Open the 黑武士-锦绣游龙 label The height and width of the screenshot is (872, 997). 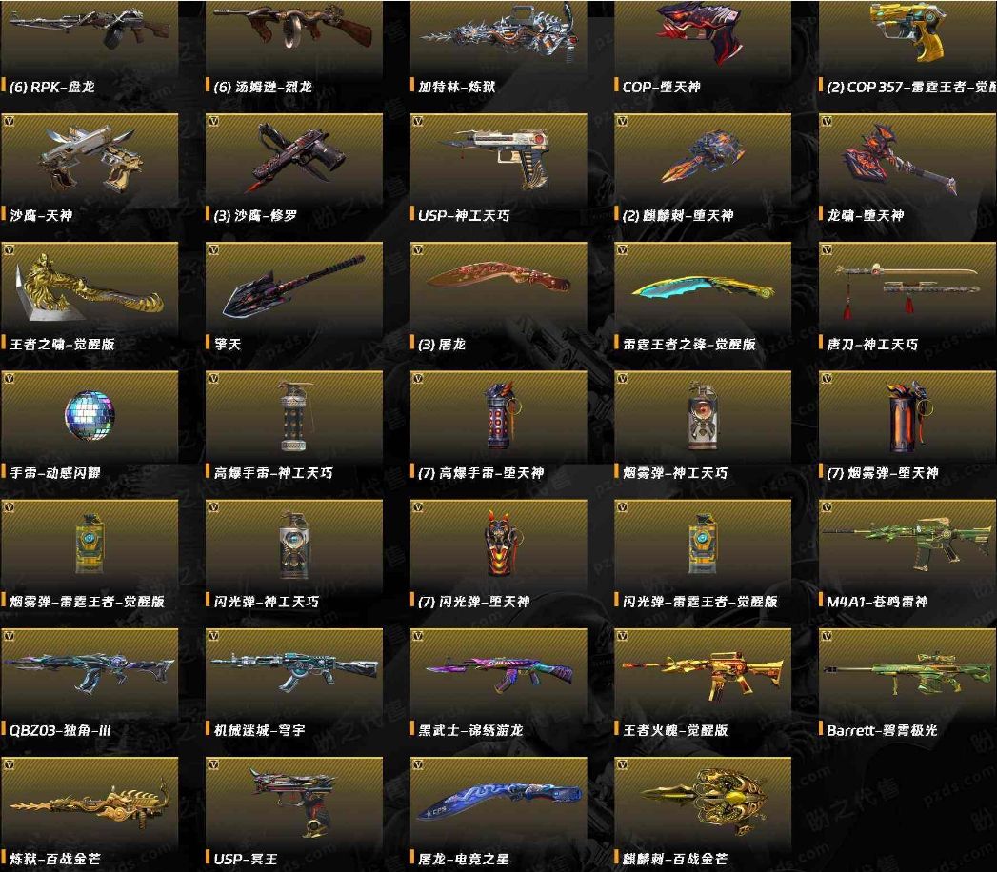(470, 730)
